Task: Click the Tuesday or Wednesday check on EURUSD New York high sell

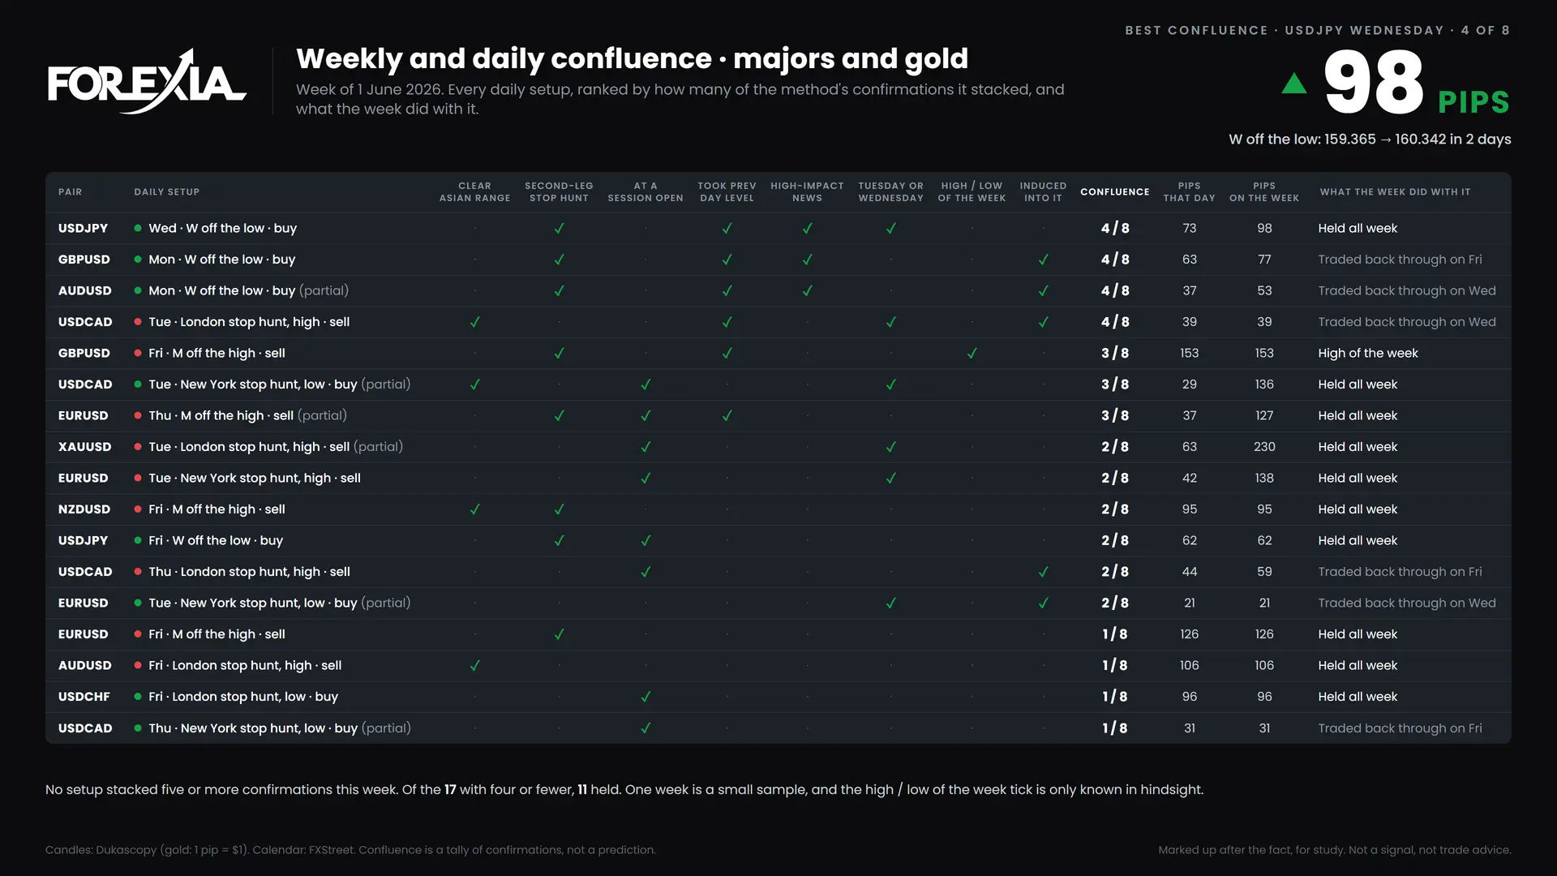Action: [x=890, y=478]
